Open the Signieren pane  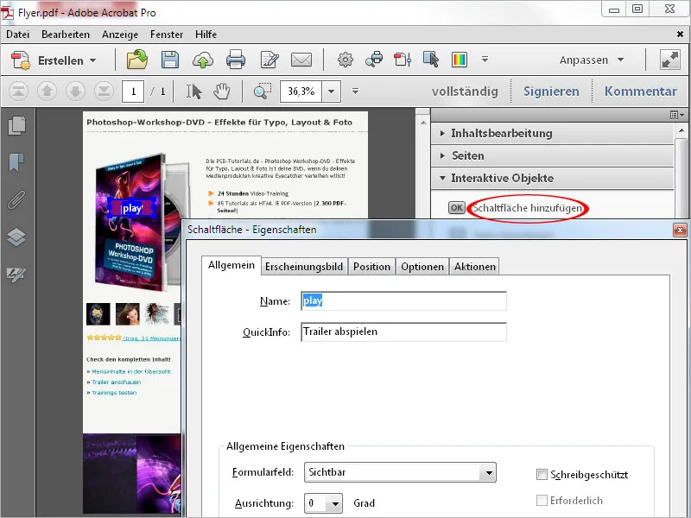551,92
